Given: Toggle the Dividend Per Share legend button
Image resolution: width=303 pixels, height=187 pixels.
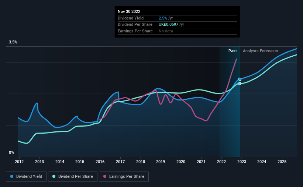Looking at the screenshot, I should 73,177.
